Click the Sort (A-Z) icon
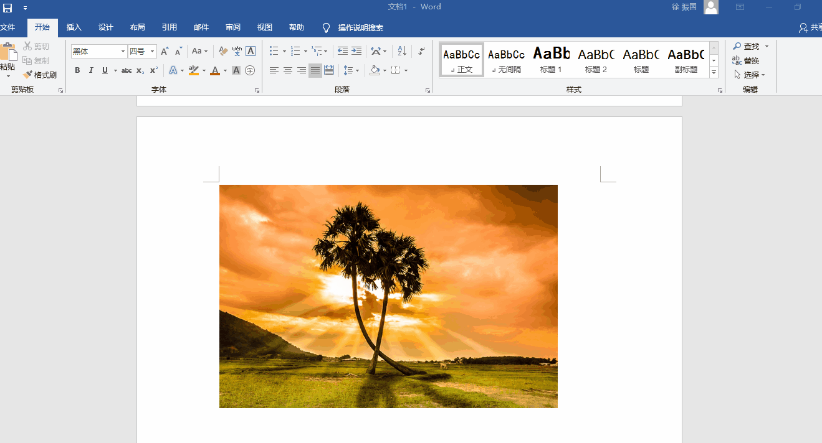822x443 pixels. tap(402, 51)
